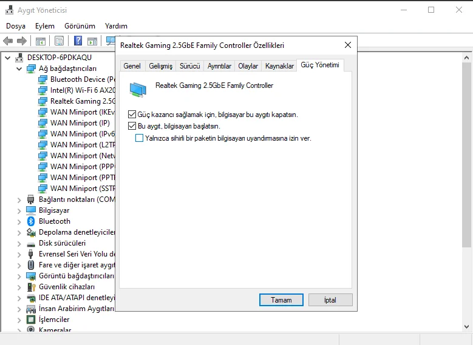Switch to the Gelişmiş tab

160,66
